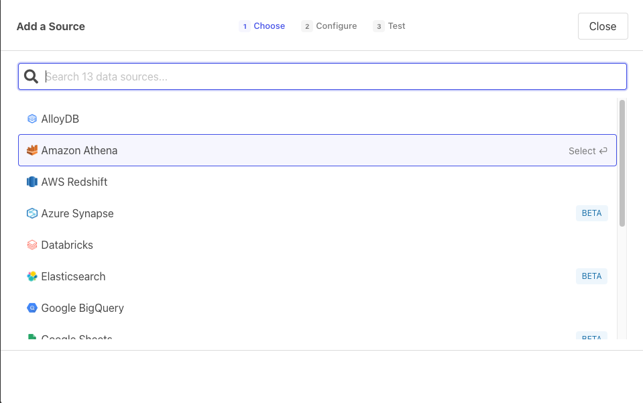The height and width of the screenshot is (403, 643).
Task: Click the Databricks logo icon
Action: (32, 245)
